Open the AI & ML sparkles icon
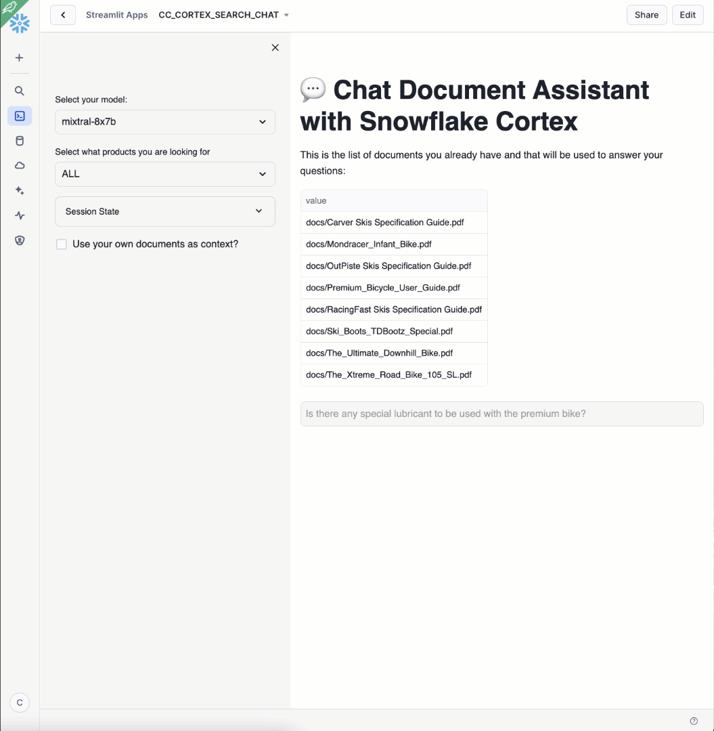The width and height of the screenshot is (714, 731). pos(20,190)
